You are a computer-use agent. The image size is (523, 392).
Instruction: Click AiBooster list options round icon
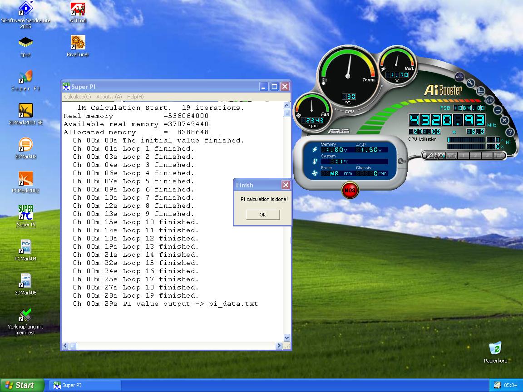pos(480,90)
